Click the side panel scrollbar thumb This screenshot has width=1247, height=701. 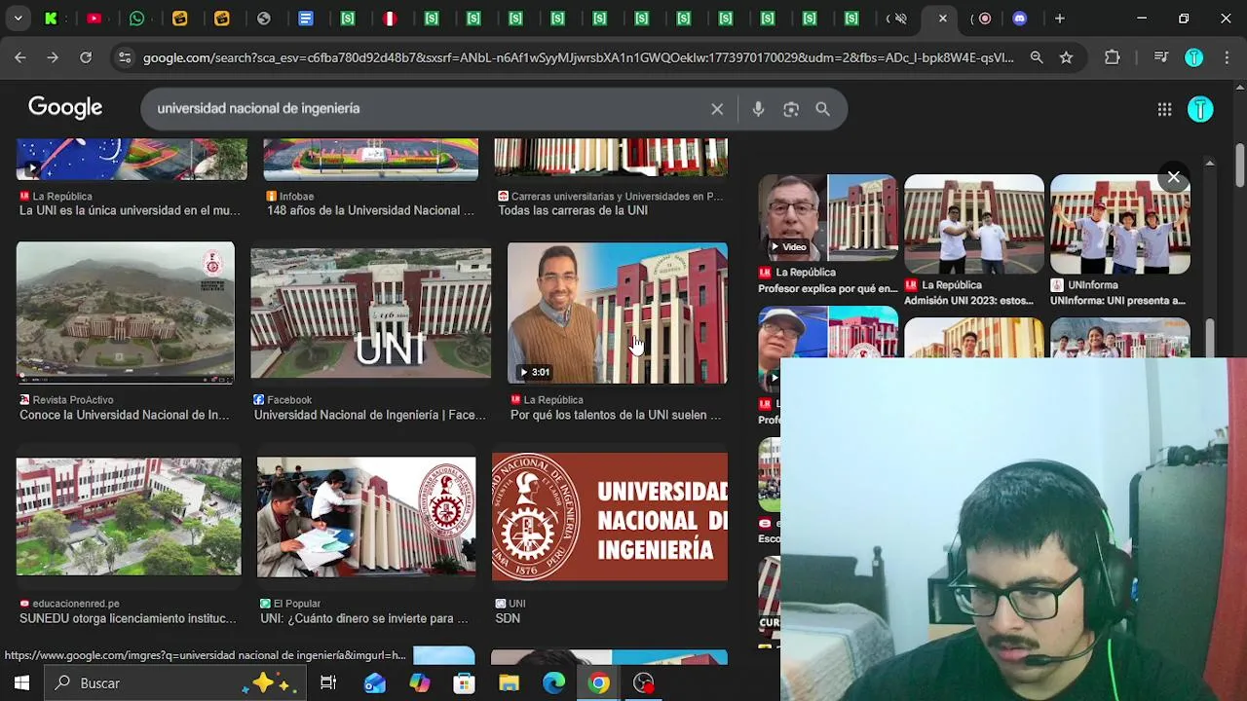1210,339
